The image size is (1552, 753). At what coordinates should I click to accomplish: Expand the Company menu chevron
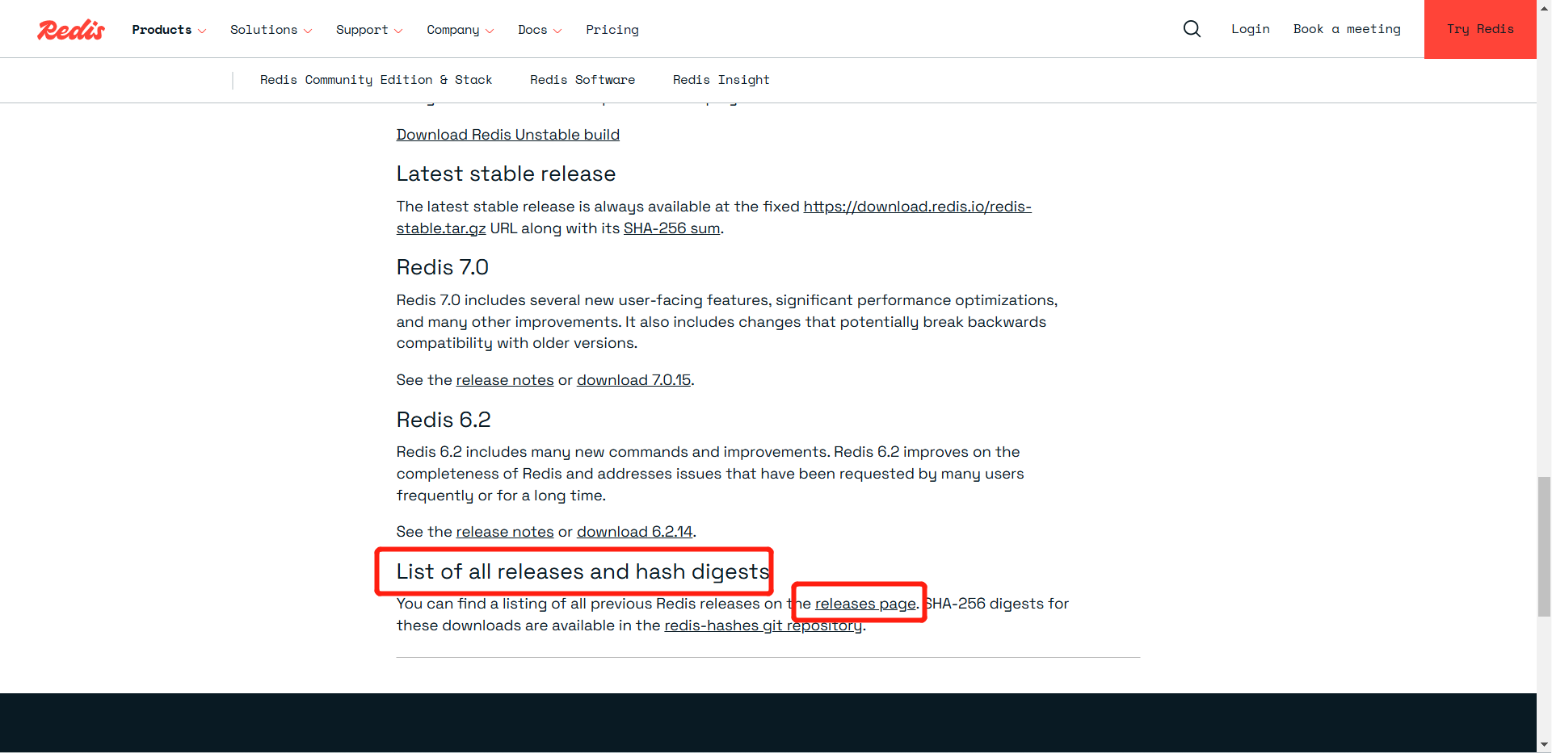point(490,31)
